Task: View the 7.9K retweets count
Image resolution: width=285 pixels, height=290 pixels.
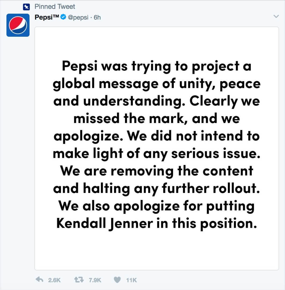Action: click(x=95, y=280)
